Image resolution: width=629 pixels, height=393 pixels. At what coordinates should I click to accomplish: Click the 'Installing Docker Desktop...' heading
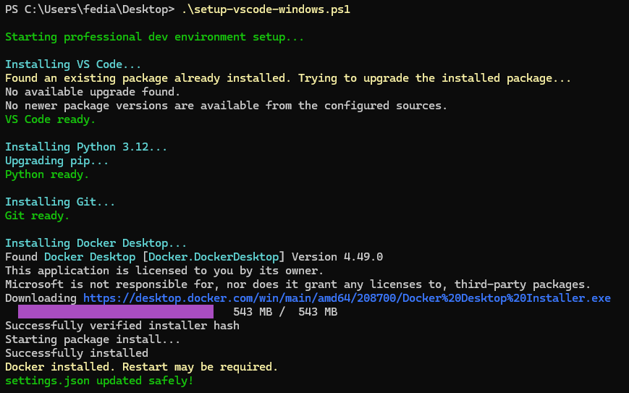click(x=96, y=243)
